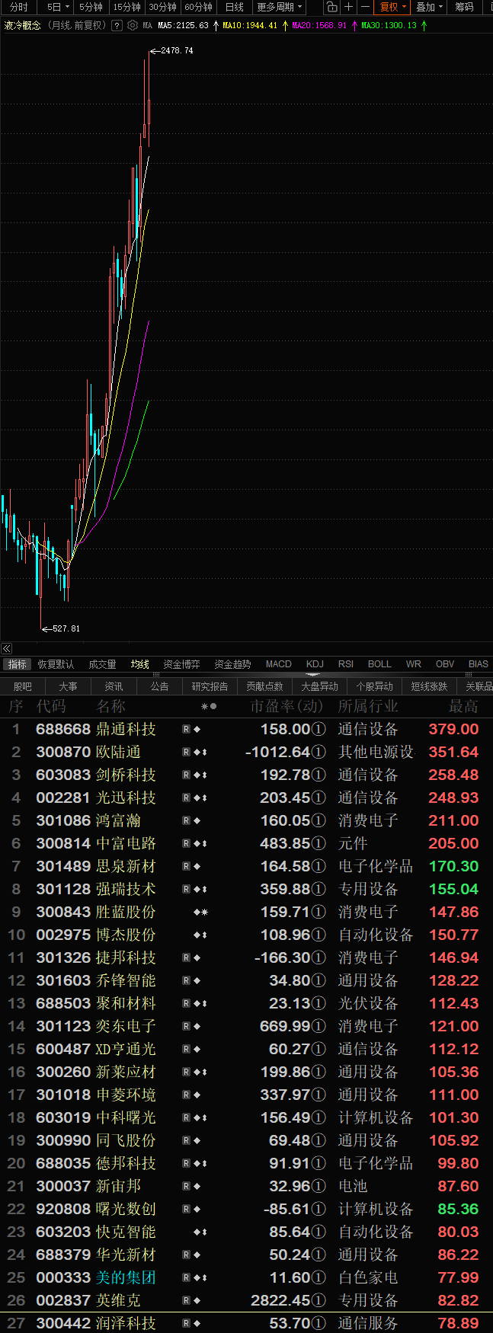Click R badge in 润泽科技 row

click(186, 1323)
